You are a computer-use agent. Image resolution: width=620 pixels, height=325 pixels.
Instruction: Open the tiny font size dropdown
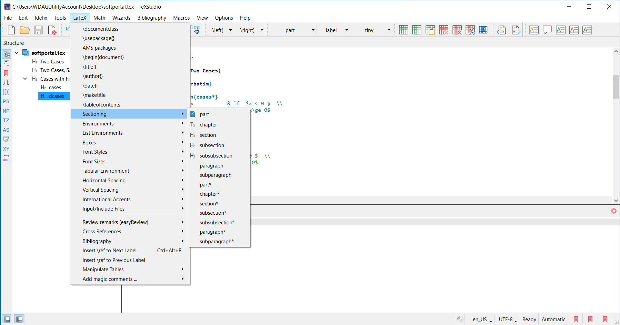pos(389,30)
